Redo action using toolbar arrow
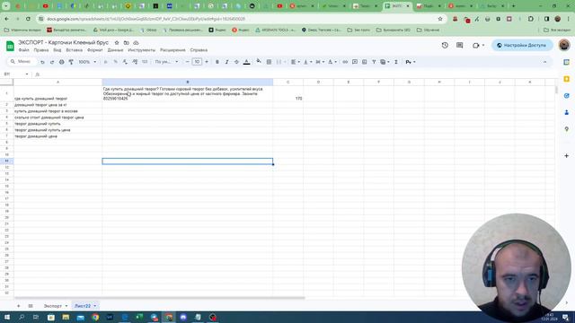This screenshot has width=575, height=323. click(x=52, y=62)
